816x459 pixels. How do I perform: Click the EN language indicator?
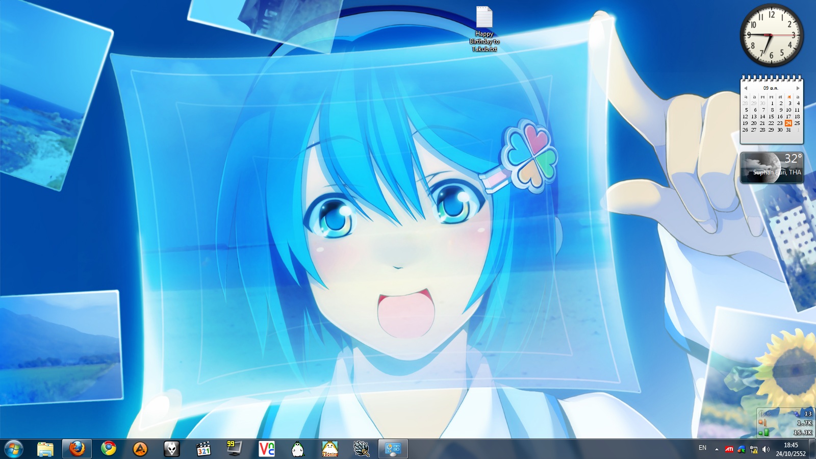pyautogui.click(x=702, y=448)
